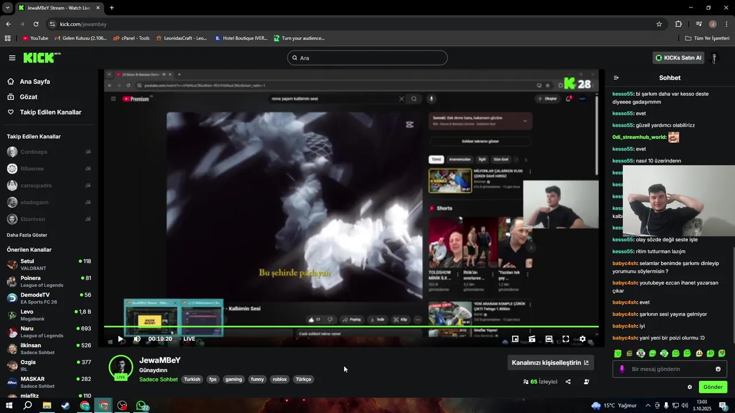735x413 pixels.
Task: Open Levo Megabonk recommended channel
Action: point(49,315)
